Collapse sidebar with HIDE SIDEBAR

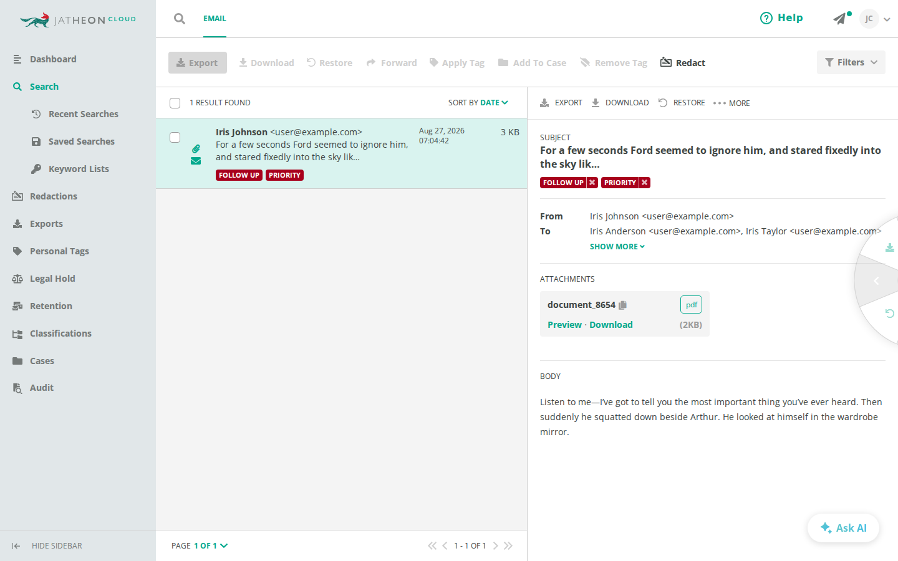[x=47, y=546]
